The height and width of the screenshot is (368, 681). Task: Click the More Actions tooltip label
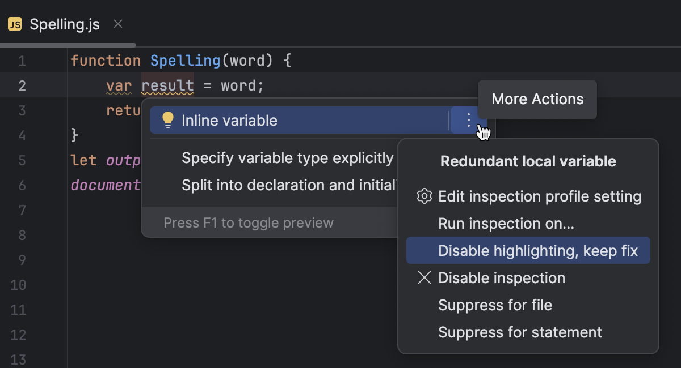pyautogui.click(x=537, y=99)
